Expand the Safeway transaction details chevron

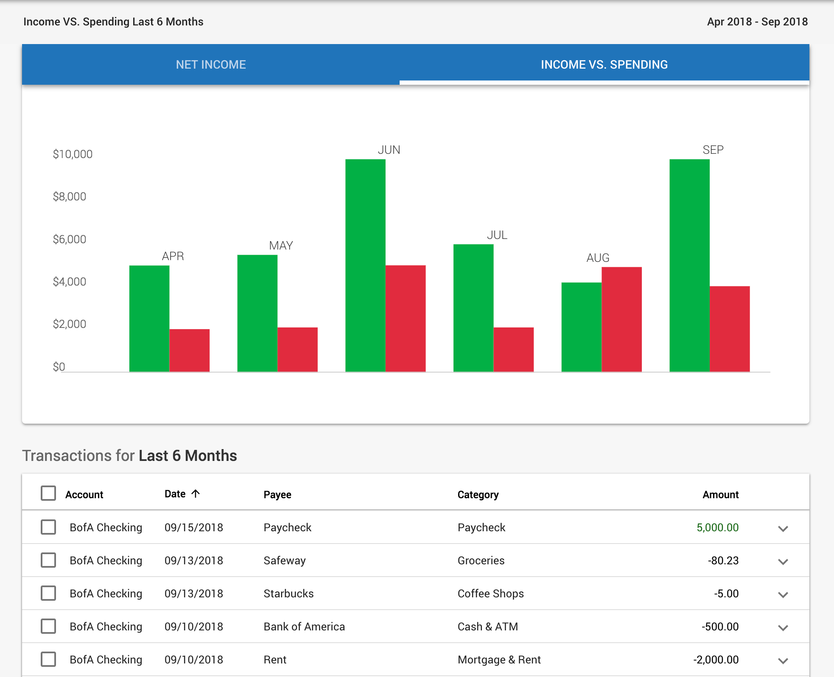click(783, 561)
